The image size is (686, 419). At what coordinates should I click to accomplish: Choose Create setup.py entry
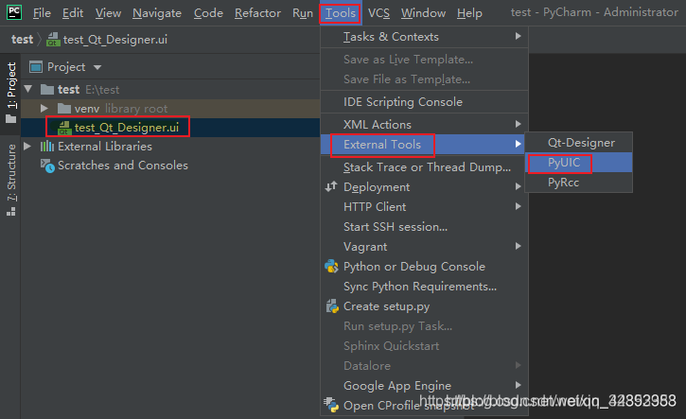coord(425,306)
